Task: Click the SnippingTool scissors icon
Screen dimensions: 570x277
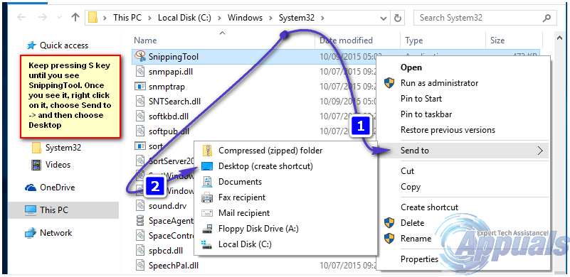Action: (139, 56)
